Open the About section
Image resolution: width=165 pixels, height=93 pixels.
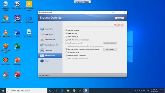pyautogui.click(x=50, y=61)
